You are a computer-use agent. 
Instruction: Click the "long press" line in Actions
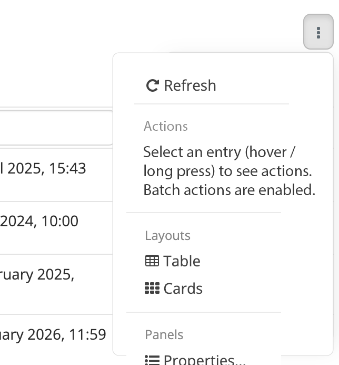[227, 171]
